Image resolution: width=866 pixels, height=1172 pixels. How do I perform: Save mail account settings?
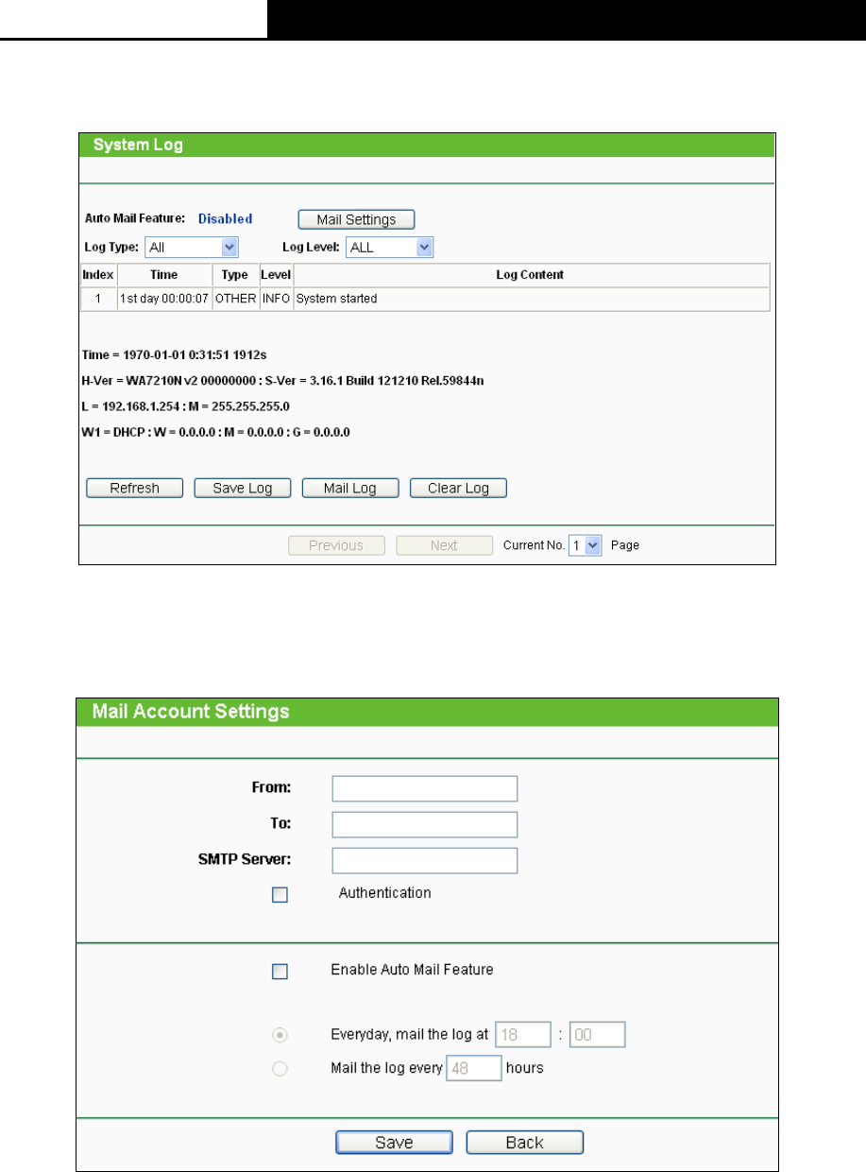395,1143
